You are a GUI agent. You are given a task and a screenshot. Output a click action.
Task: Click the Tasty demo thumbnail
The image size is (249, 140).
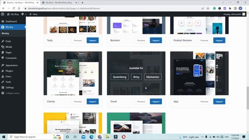click(73, 25)
